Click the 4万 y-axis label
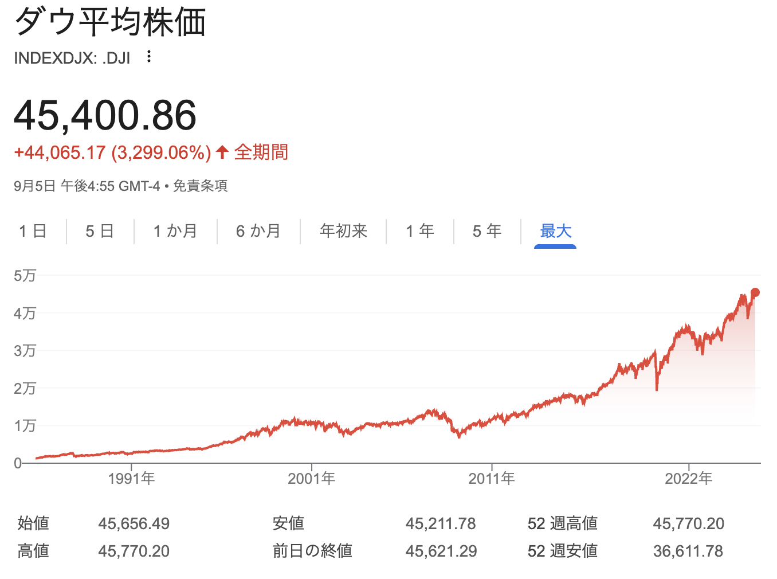 (25, 313)
